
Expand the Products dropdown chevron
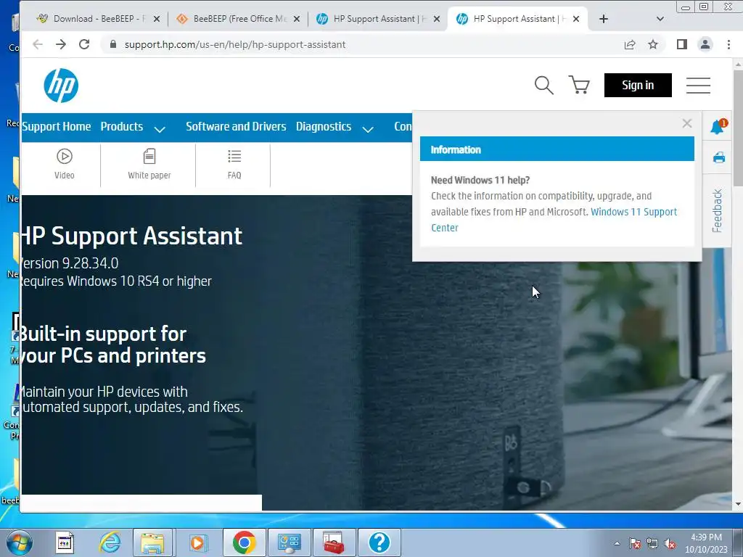click(x=160, y=129)
